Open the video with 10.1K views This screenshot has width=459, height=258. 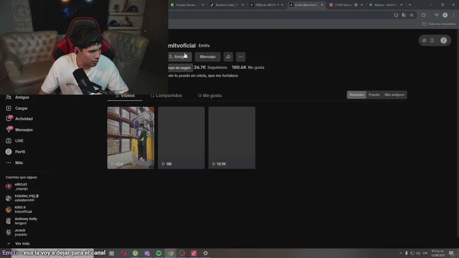tap(232, 138)
